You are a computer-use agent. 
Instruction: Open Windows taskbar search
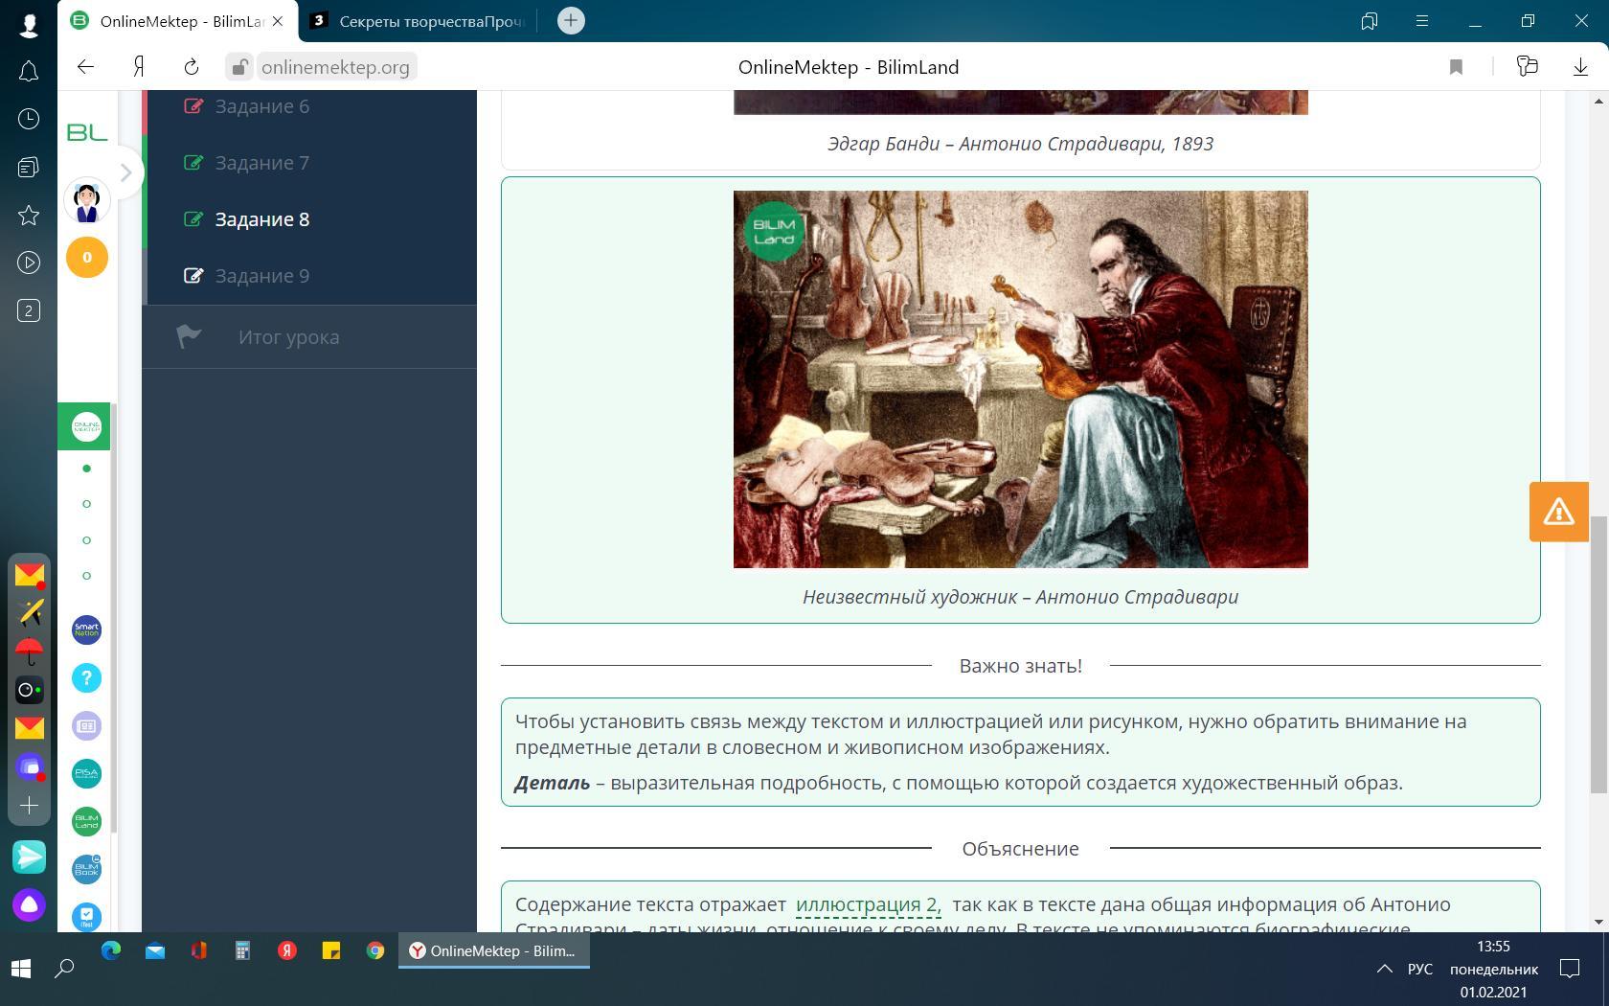[x=65, y=969]
